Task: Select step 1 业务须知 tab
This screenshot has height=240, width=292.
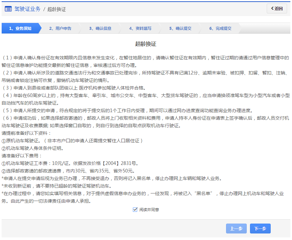Action: pyautogui.click(x=20, y=29)
